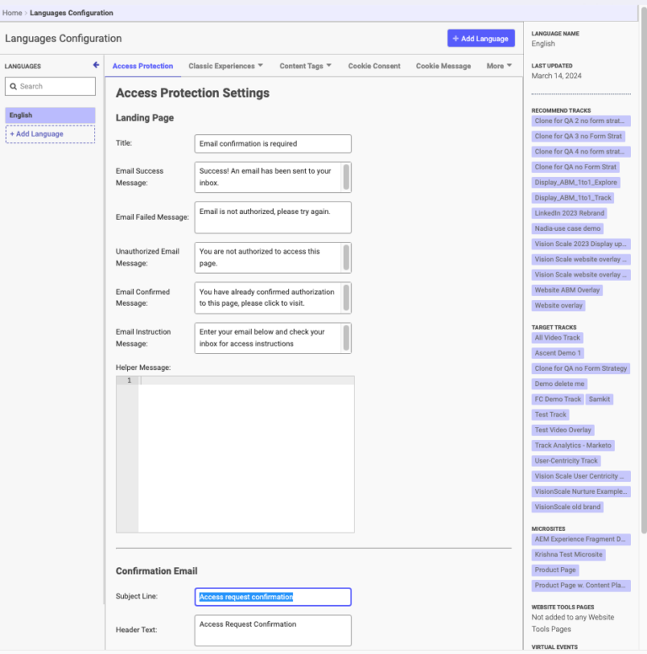Expand the Classic Experiences tab dropdown
Screen dimensions: 647x654
(x=226, y=66)
